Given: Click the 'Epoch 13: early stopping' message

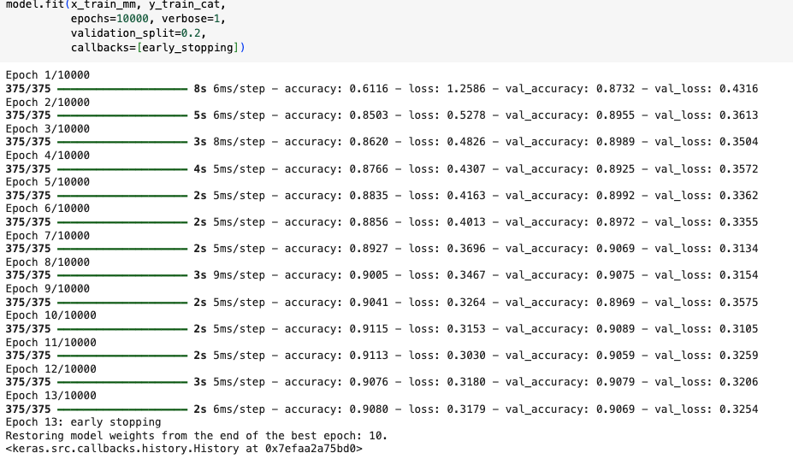Looking at the screenshot, I should point(84,422).
